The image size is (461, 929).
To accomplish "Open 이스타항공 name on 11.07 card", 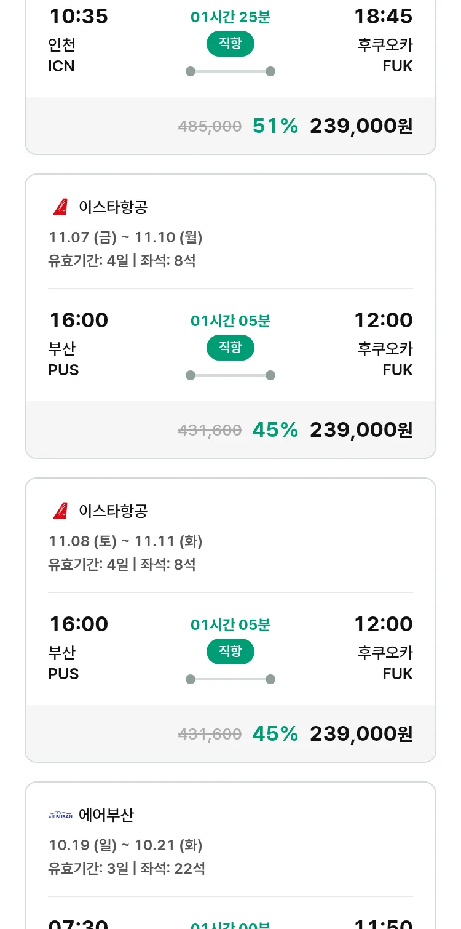I will (113, 207).
